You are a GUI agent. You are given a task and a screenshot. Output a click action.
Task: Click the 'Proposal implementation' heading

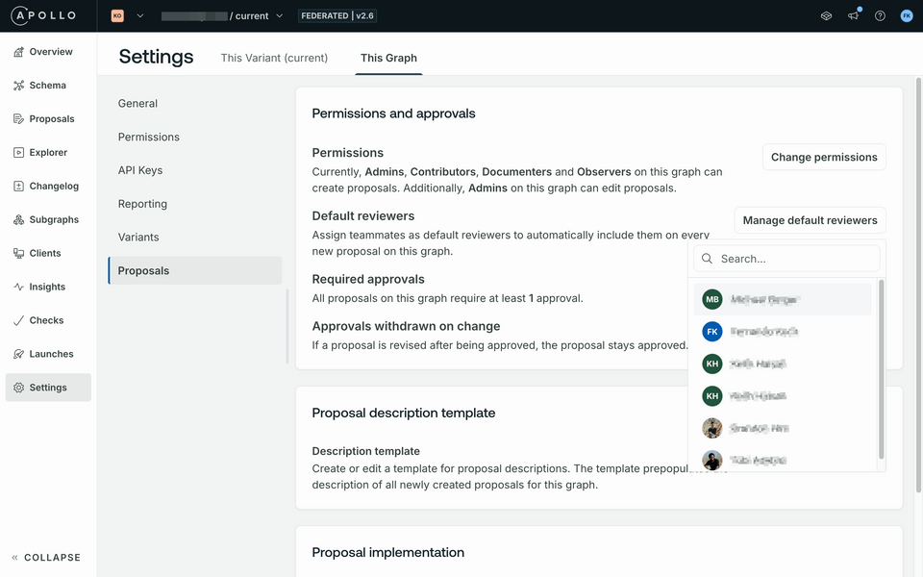pos(388,553)
